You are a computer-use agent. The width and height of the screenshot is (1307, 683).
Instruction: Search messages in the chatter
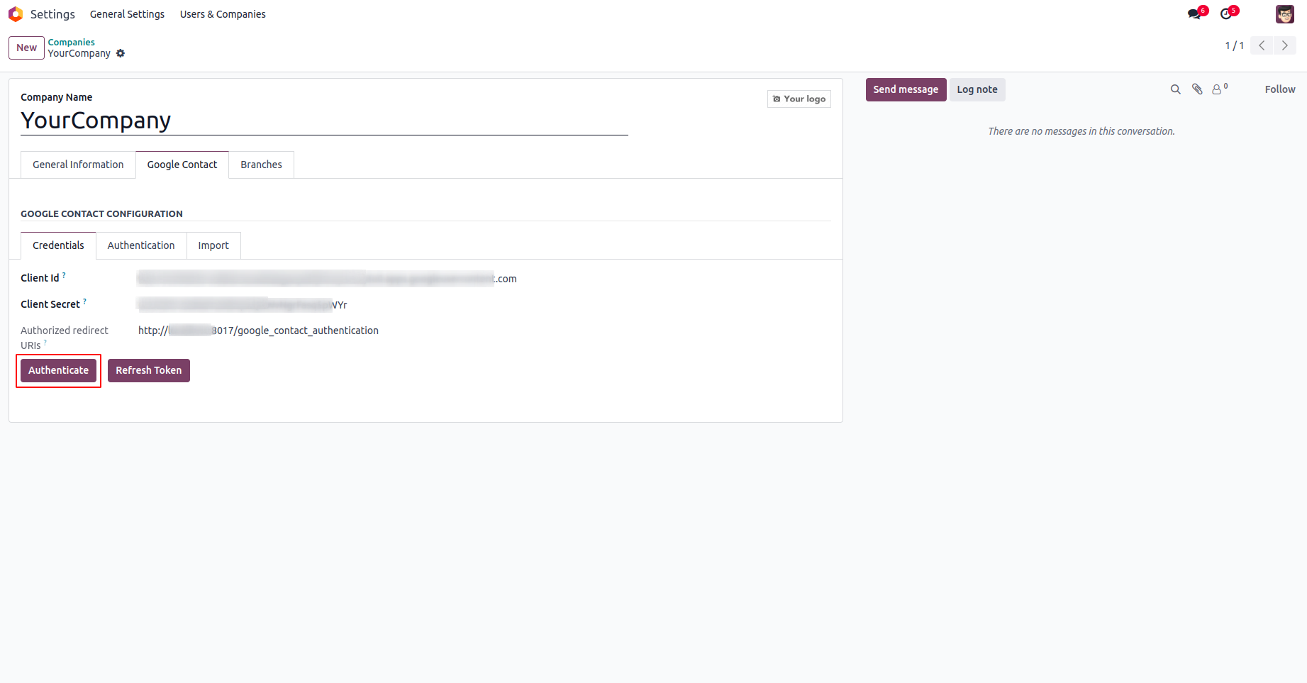pos(1176,89)
